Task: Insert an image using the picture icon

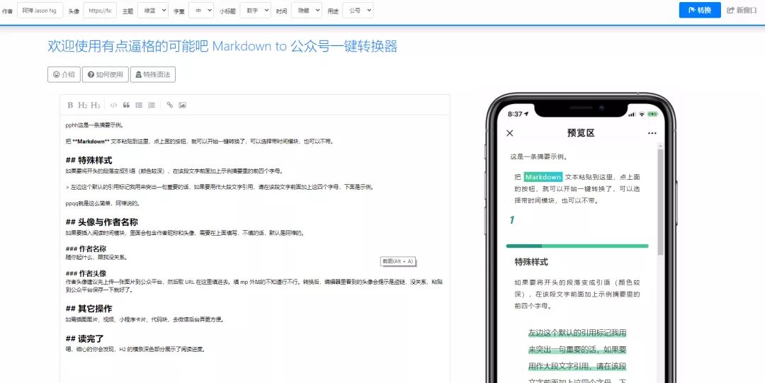Action: (182, 105)
